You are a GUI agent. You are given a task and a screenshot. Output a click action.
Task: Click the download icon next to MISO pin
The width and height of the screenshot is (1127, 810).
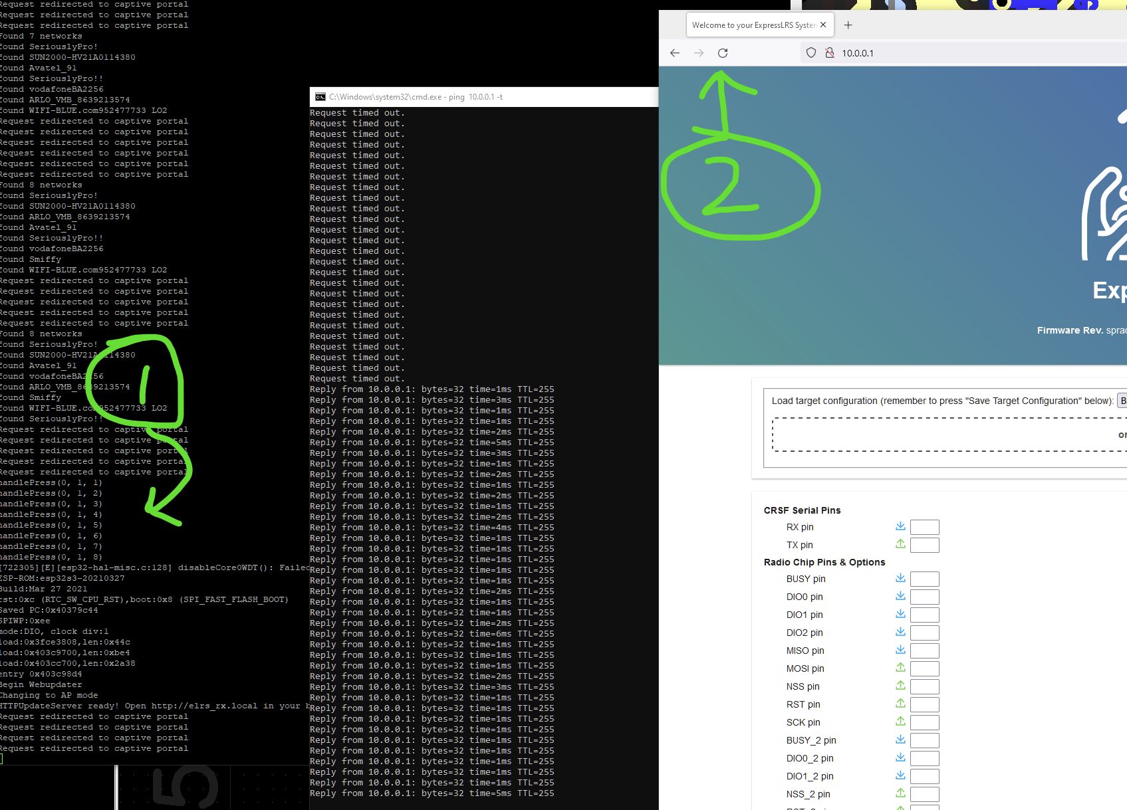(x=900, y=651)
